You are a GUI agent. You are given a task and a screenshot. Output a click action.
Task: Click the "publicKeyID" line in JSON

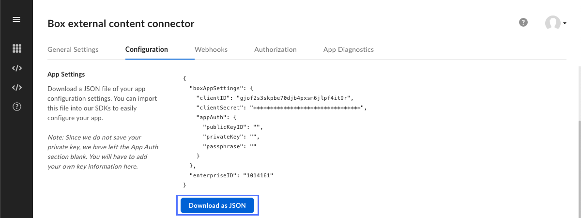[232, 127]
